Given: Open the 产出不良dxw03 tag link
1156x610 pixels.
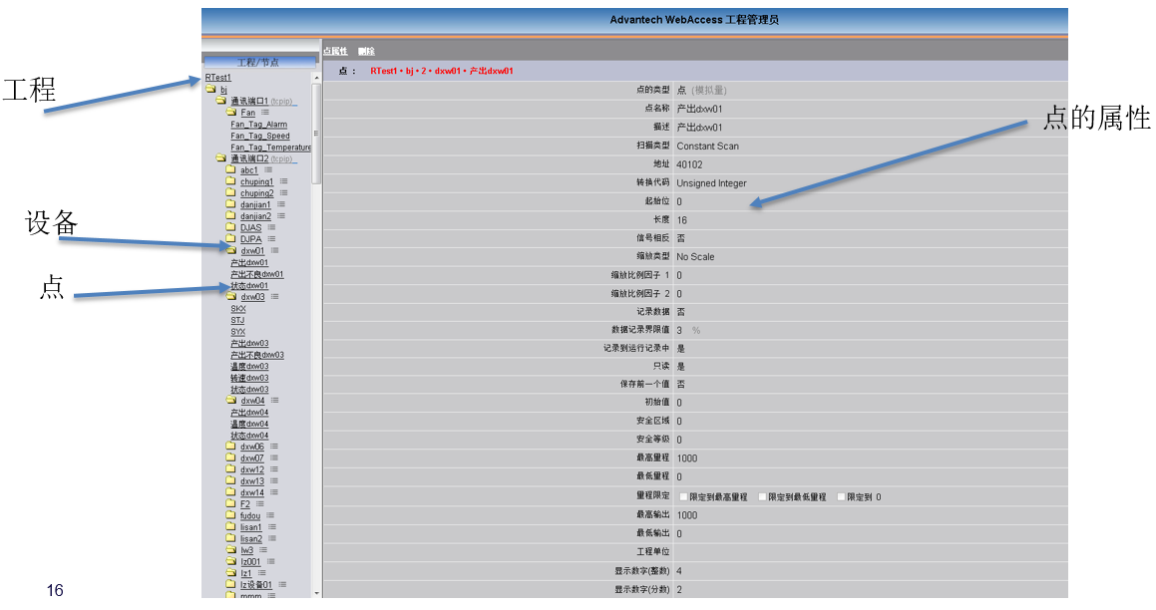Looking at the screenshot, I should 256,355.
